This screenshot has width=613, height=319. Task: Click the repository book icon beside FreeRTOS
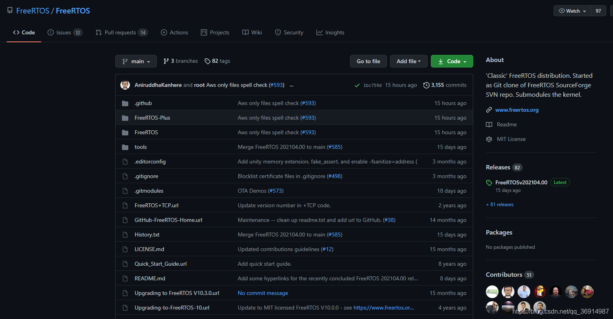10,11
